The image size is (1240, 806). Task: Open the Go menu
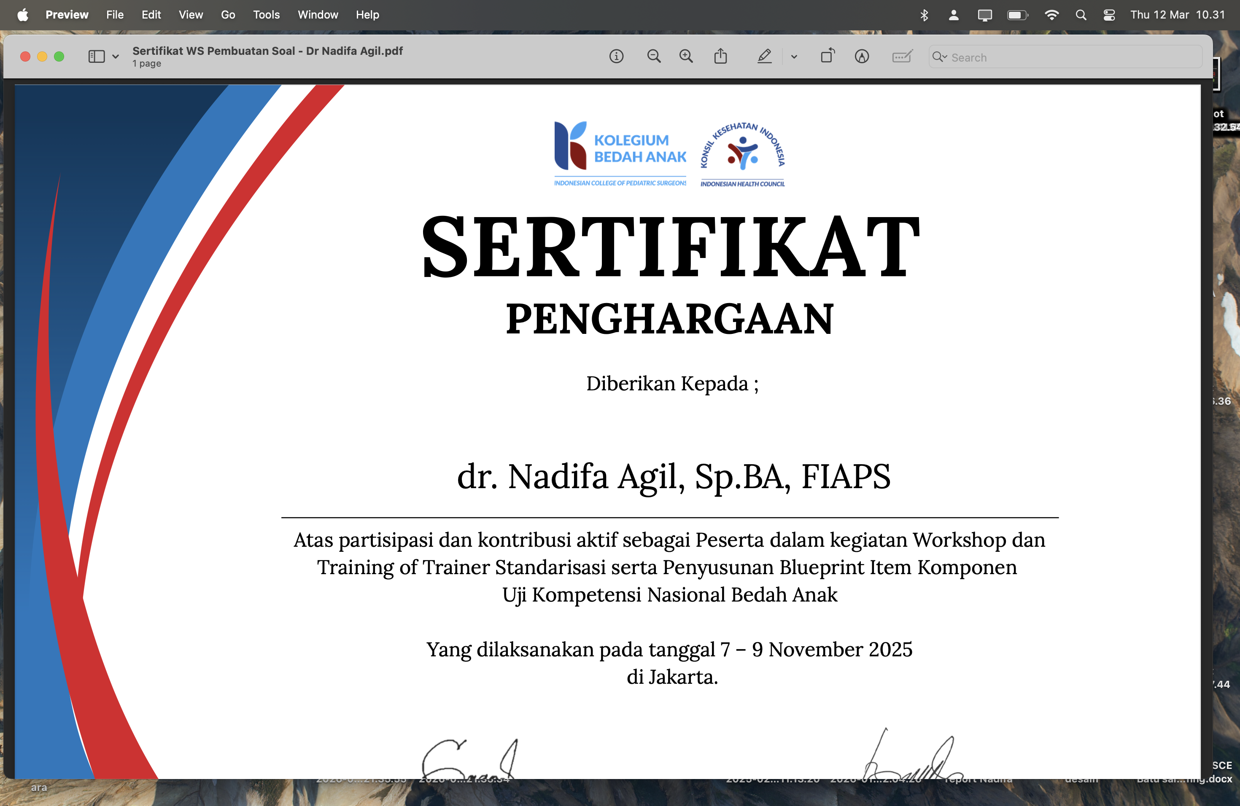[x=228, y=15]
